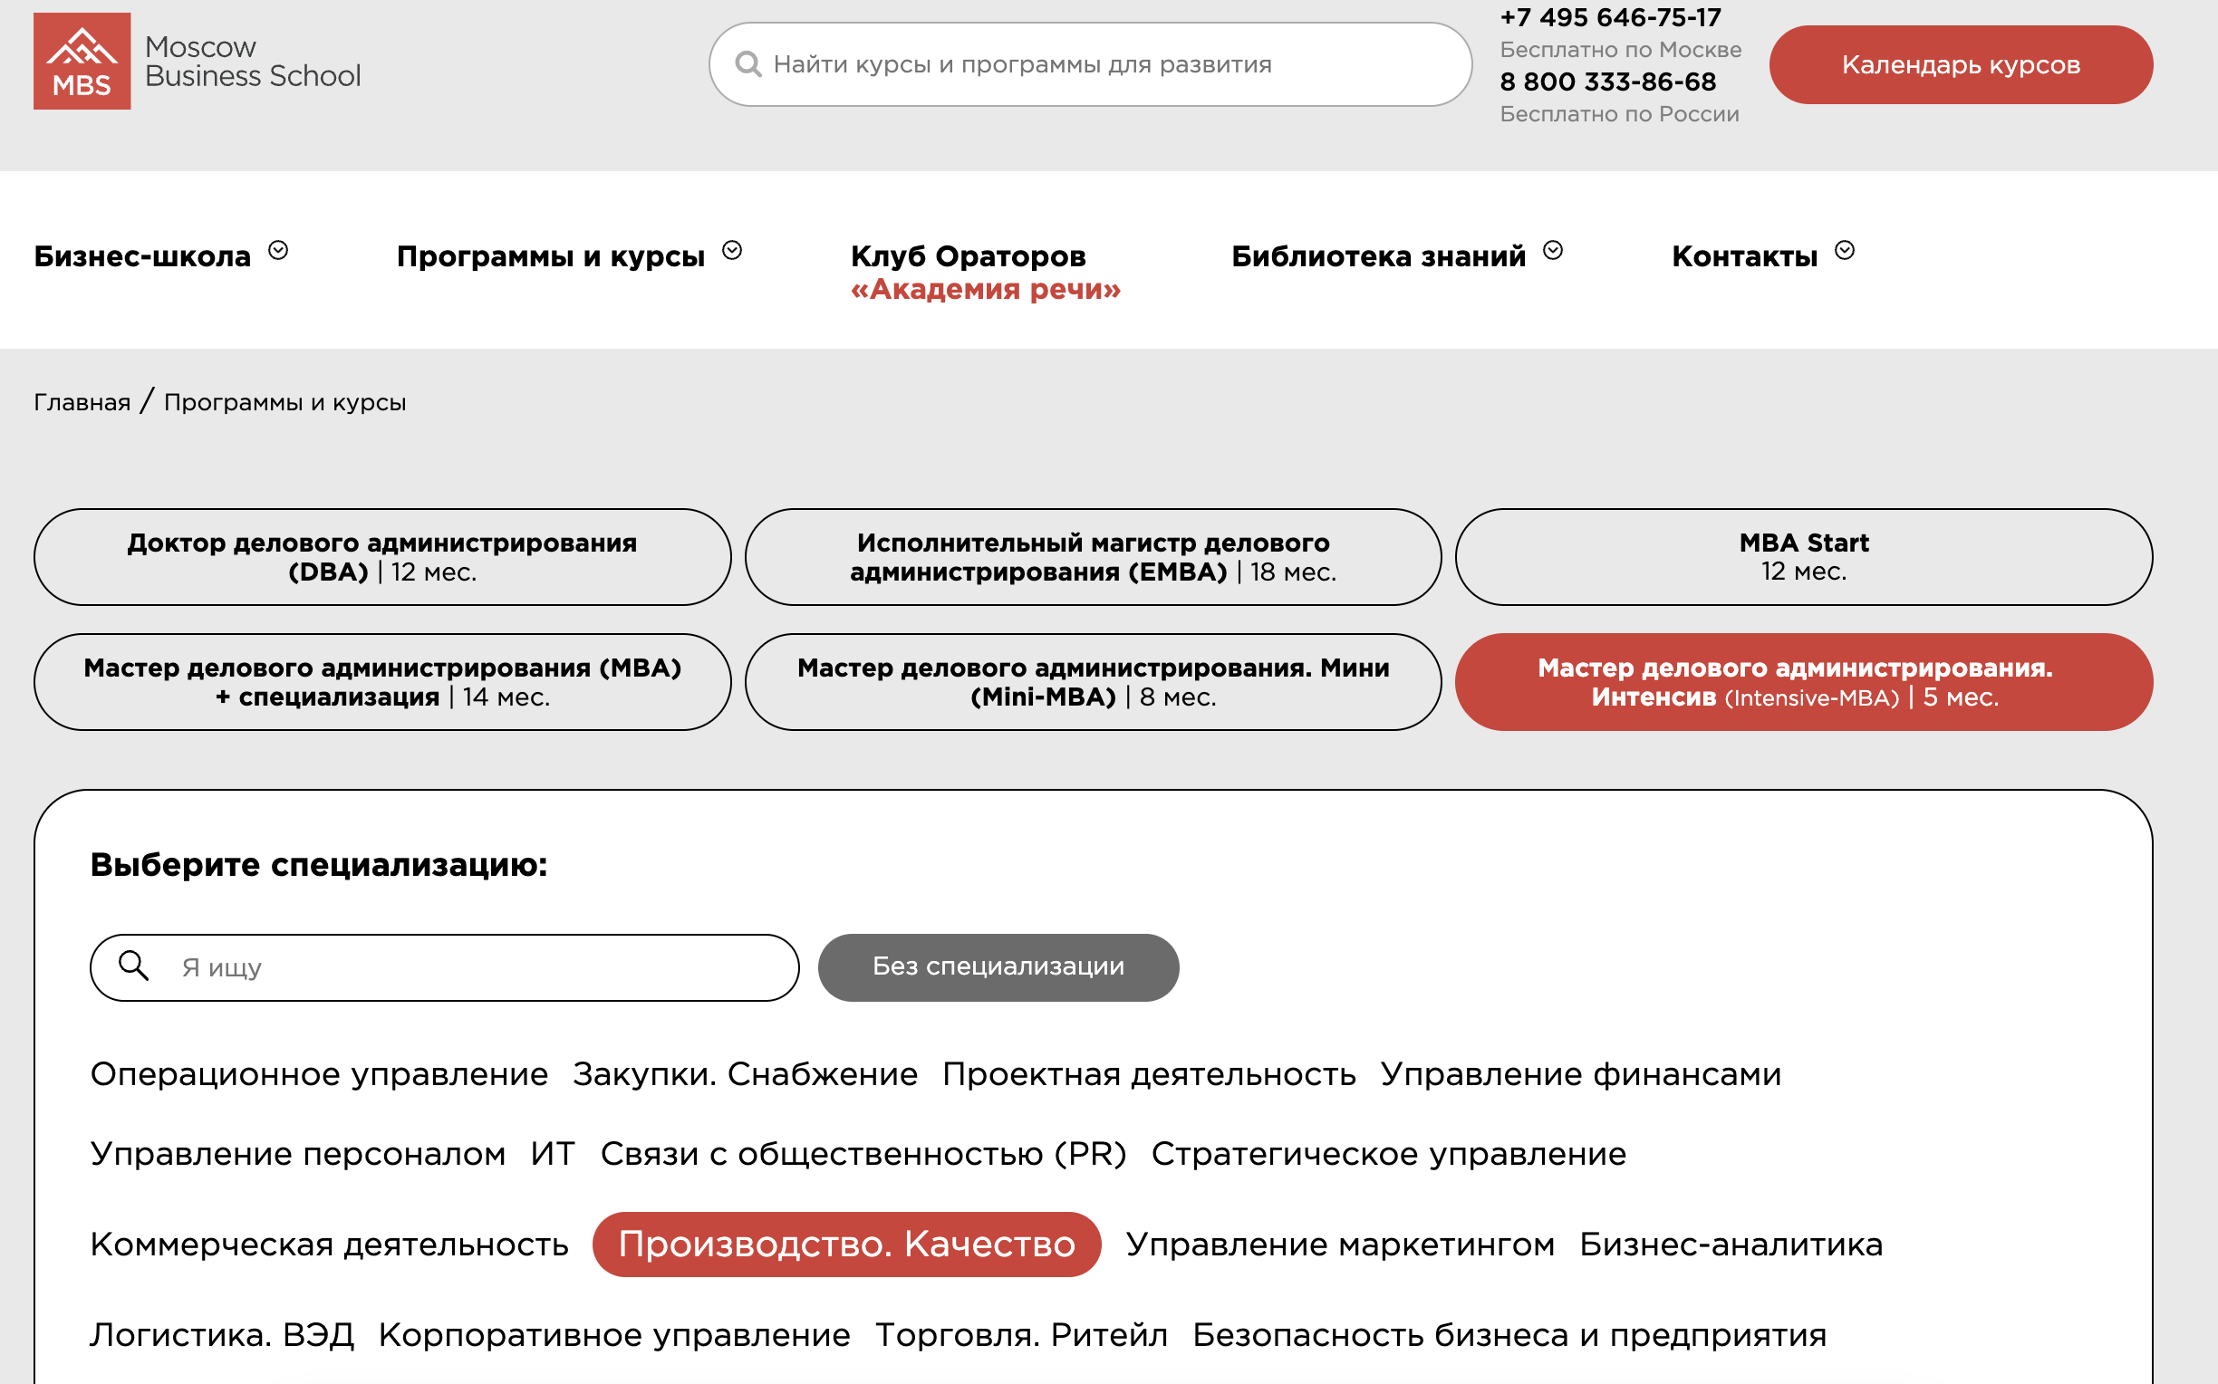Click the magnifier icon in header search
This screenshot has width=2218, height=1384.
[747, 64]
